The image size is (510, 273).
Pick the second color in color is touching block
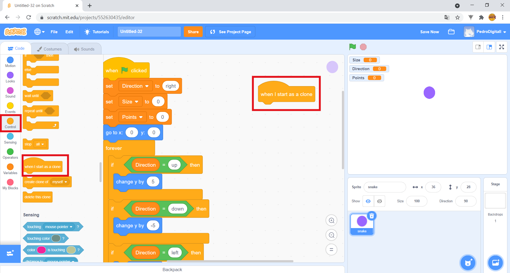(x=71, y=250)
